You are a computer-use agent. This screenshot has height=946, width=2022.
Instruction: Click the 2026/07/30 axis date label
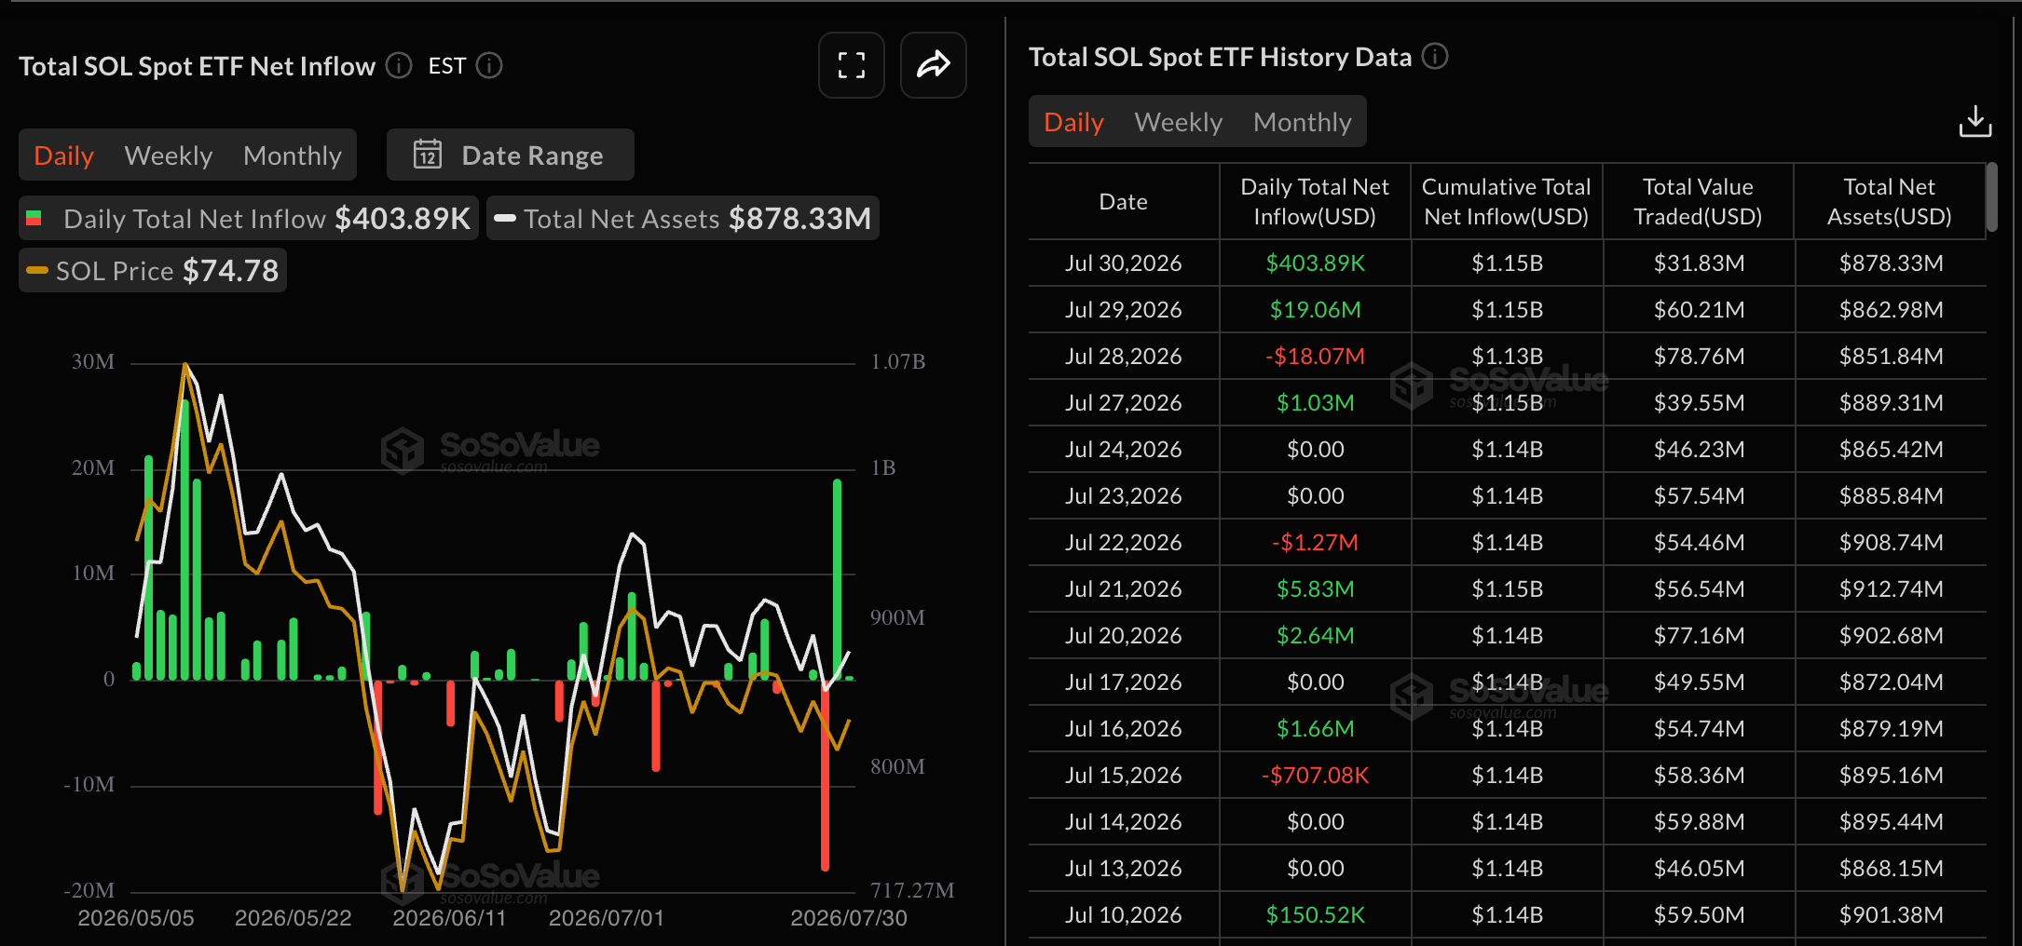[848, 918]
